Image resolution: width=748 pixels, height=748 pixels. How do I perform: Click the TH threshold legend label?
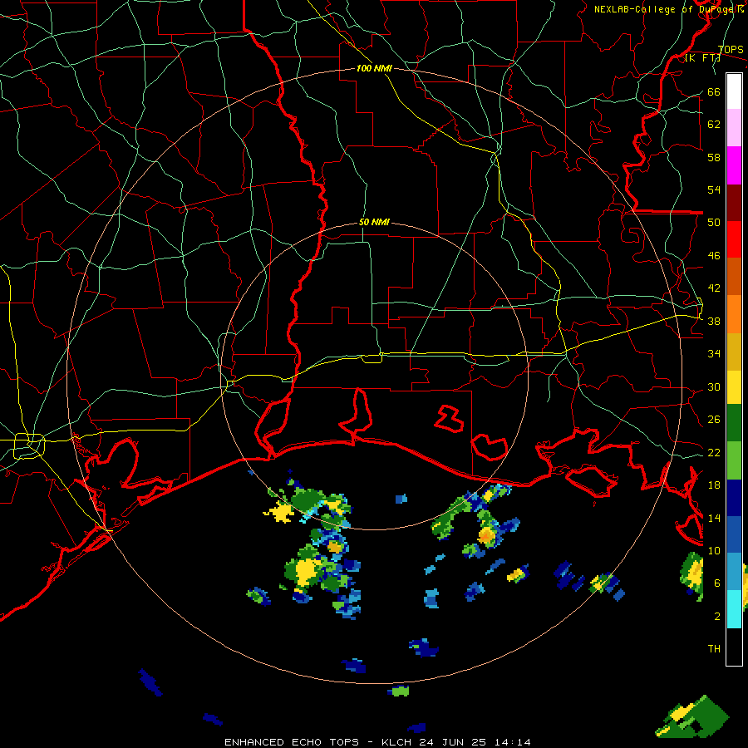pos(714,649)
